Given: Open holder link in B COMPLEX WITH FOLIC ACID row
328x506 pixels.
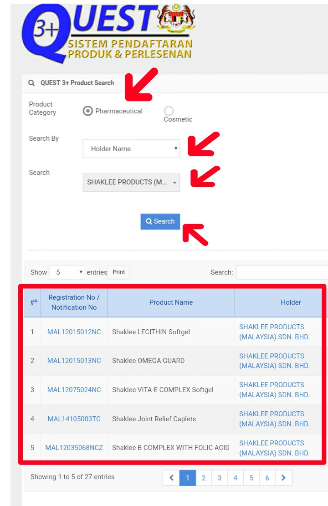Looking at the screenshot, I should tap(274, 448).
